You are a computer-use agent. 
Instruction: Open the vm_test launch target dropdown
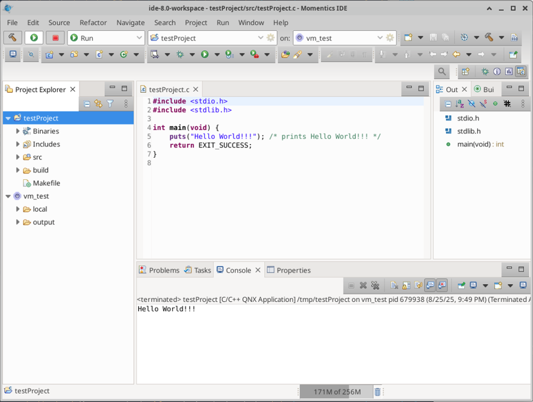pyautogui.click(x=380, y=38)
